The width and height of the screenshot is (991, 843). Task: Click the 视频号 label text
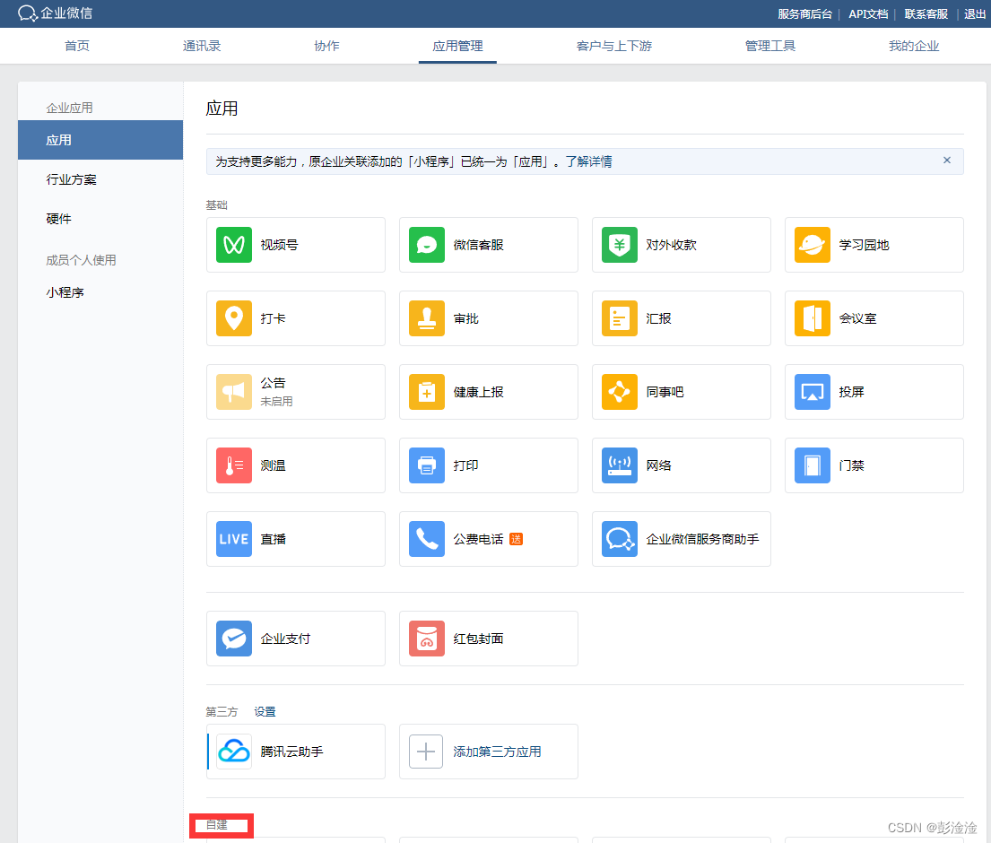click(x=279, y=245)
